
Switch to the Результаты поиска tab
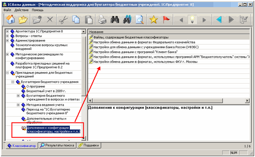tap(57, 145)
